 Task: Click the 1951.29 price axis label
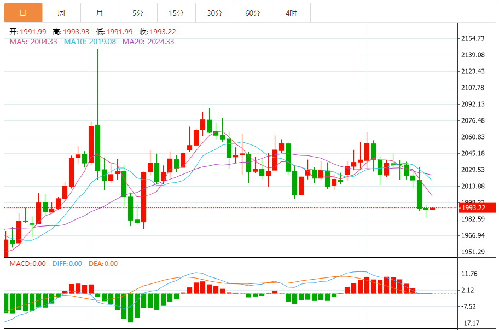pyautogui.click(x=473, y=252)
